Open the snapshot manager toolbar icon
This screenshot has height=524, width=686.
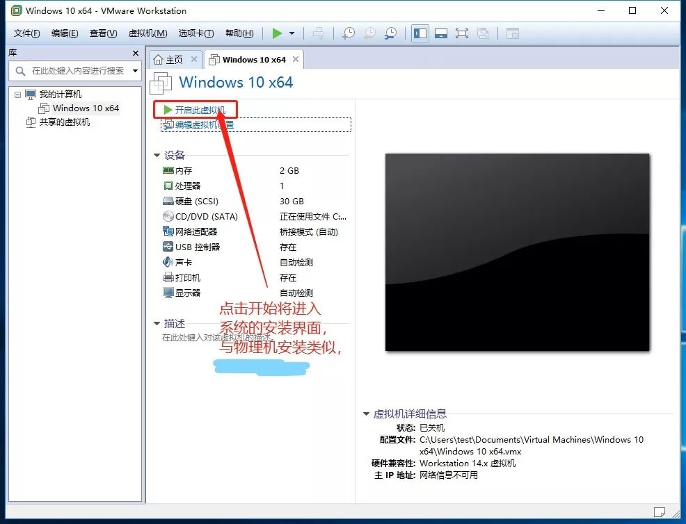tap(391, 33)
